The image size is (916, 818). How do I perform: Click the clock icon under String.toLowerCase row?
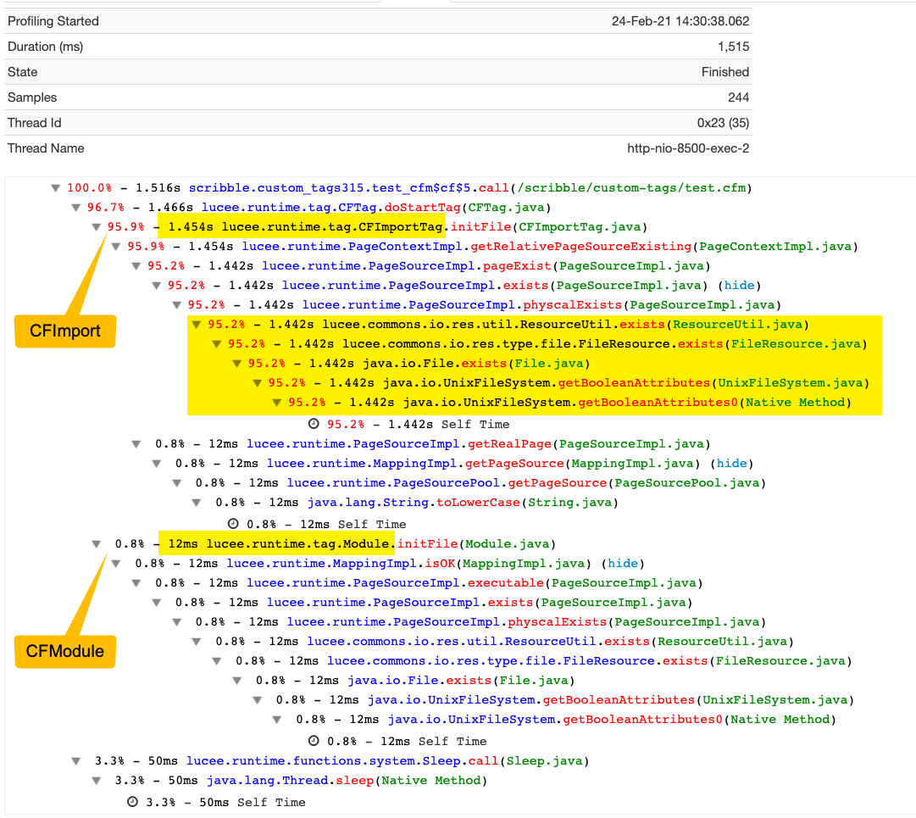click(x=232, y=524)
